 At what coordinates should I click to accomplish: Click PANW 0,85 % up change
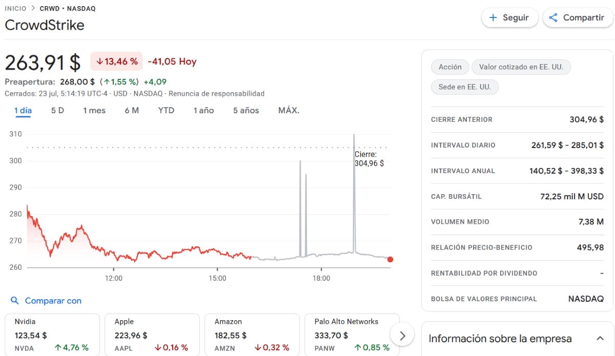pos(372,348)
